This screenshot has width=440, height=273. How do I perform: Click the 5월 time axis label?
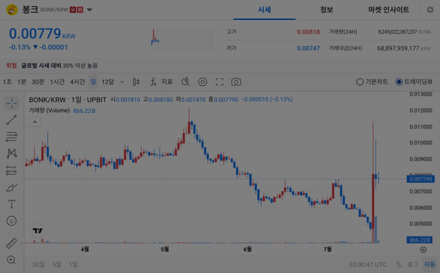(165, 249)
